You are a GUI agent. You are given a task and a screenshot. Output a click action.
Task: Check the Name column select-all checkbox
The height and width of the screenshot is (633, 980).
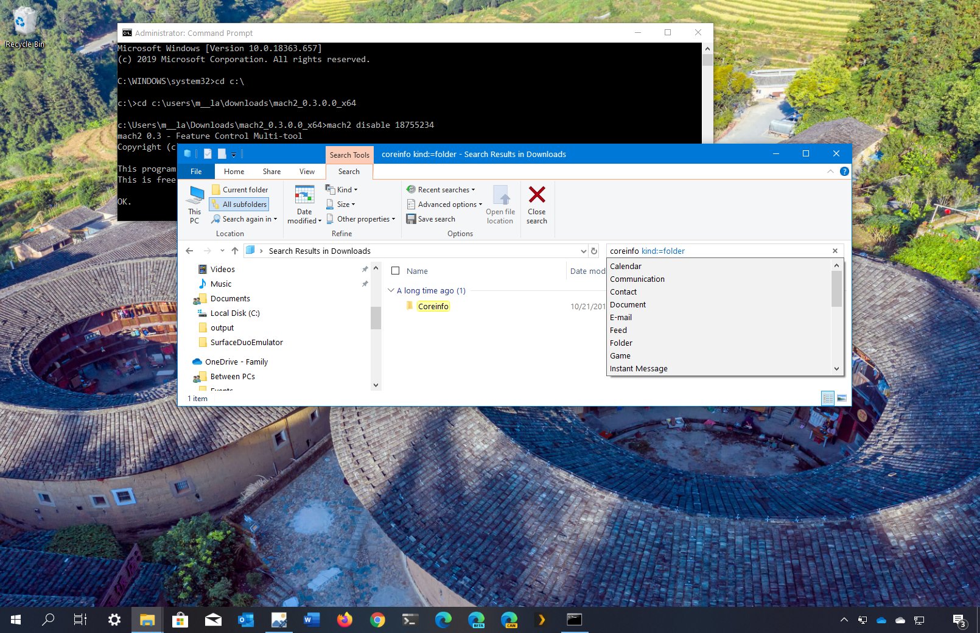click(395, 271)
